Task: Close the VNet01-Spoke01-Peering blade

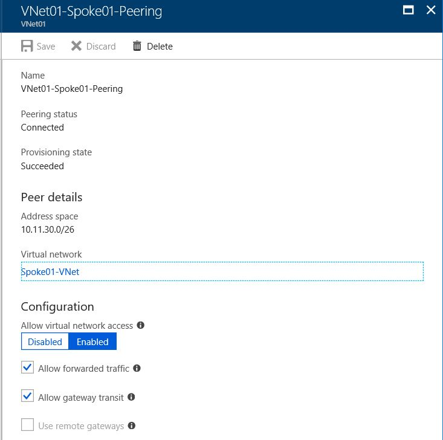Action: (x=430, y=10)
